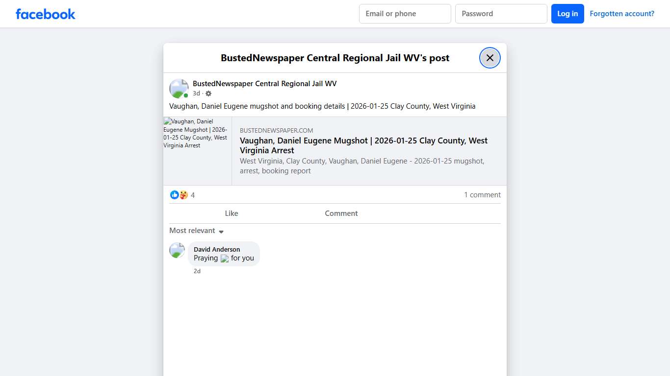
Task: Click BustedNewspaper page's profile picture
Action: pos(179,88)
